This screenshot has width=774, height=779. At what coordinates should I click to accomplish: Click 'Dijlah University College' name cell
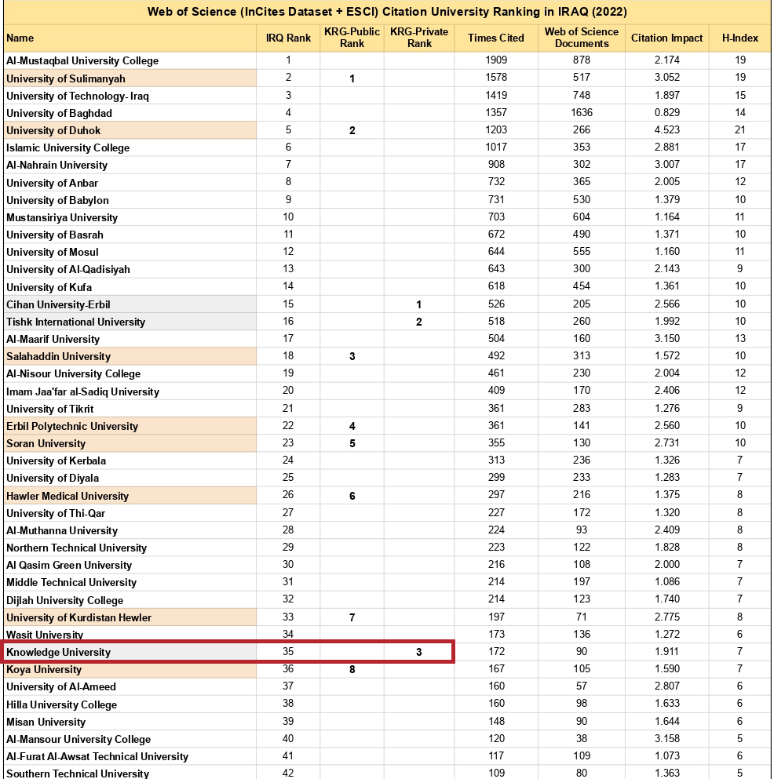point(130,600)
